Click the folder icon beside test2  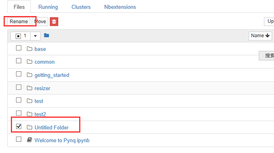pyautogui.click(x=30, y=114)
